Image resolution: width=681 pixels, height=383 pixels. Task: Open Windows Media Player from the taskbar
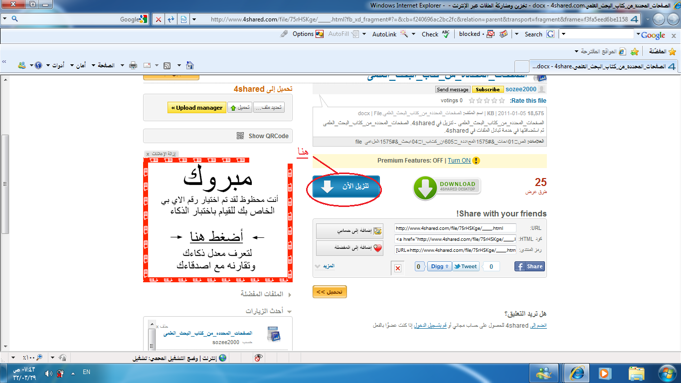point(604,373)
